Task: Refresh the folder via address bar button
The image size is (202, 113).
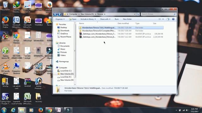Action: pos(138,14)
